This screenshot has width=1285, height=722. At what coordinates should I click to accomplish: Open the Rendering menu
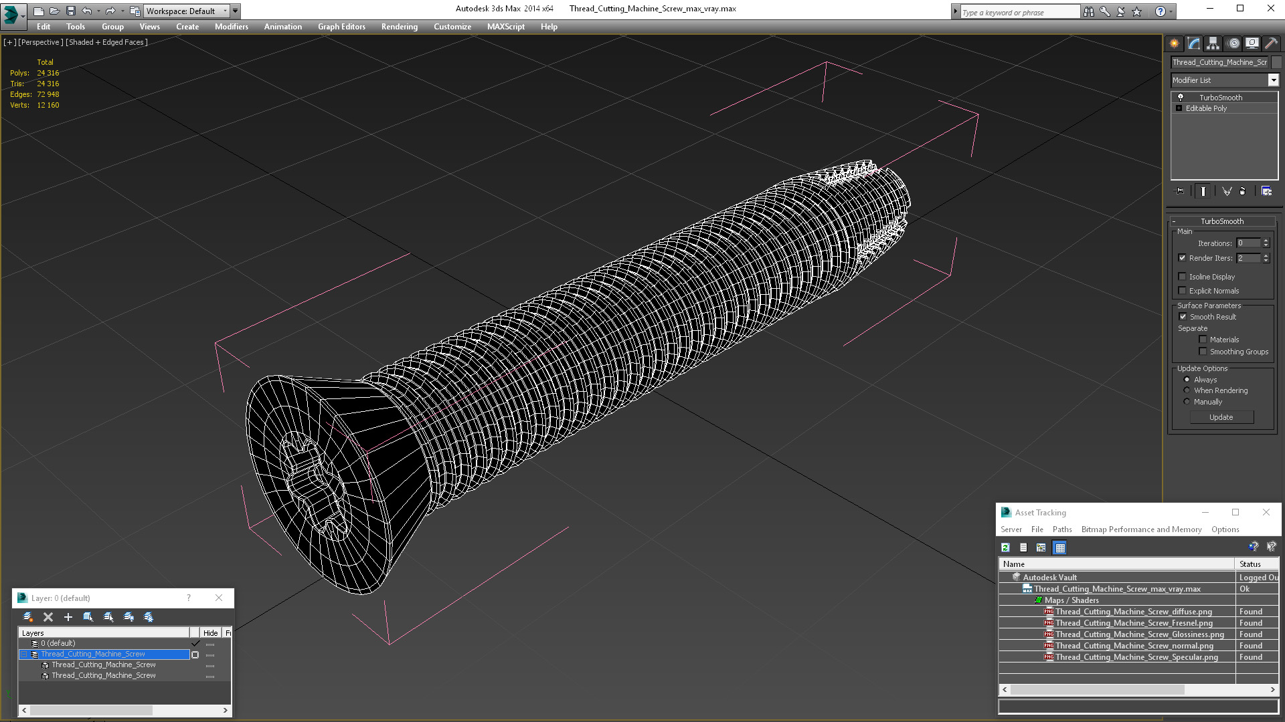tap(400, 27)
